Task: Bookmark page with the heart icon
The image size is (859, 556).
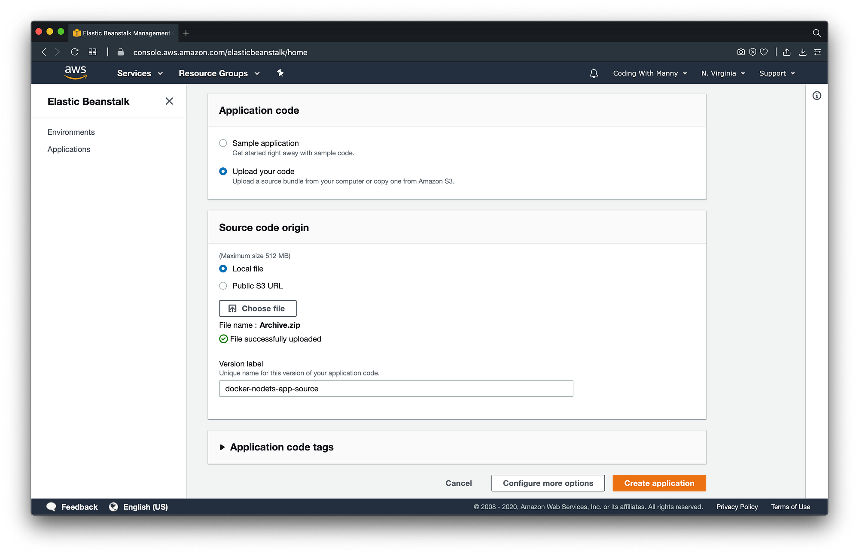Action: [x=764, y=52]
